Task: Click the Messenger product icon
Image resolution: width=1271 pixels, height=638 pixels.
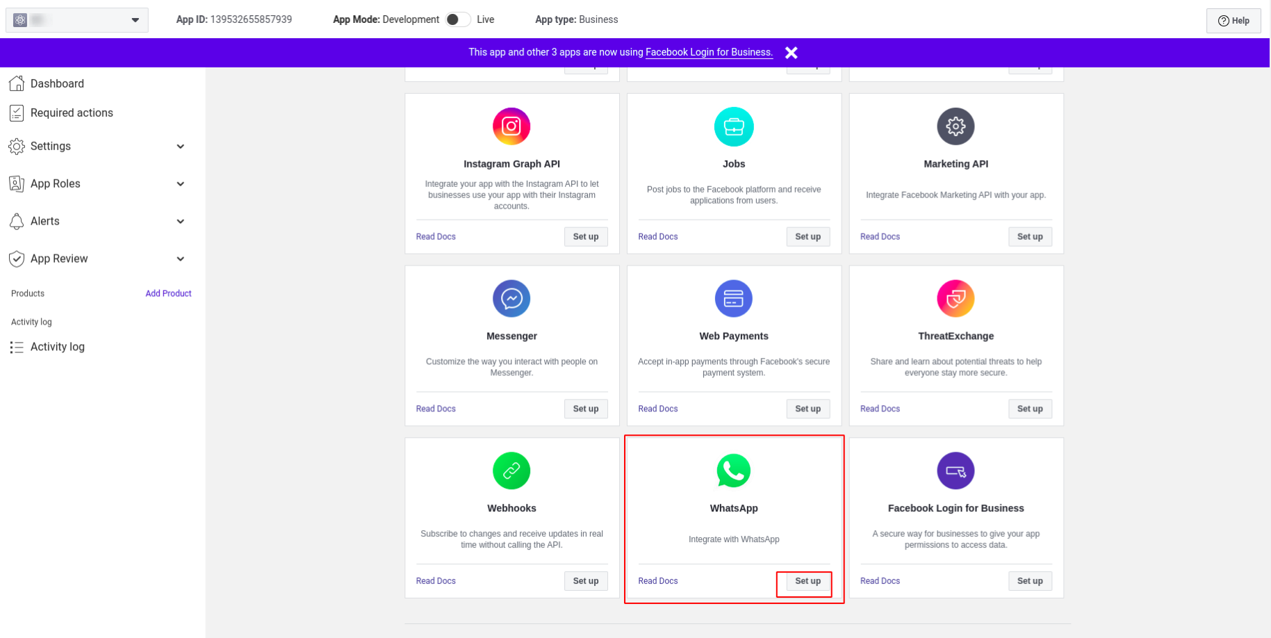Action: [511, 299]
